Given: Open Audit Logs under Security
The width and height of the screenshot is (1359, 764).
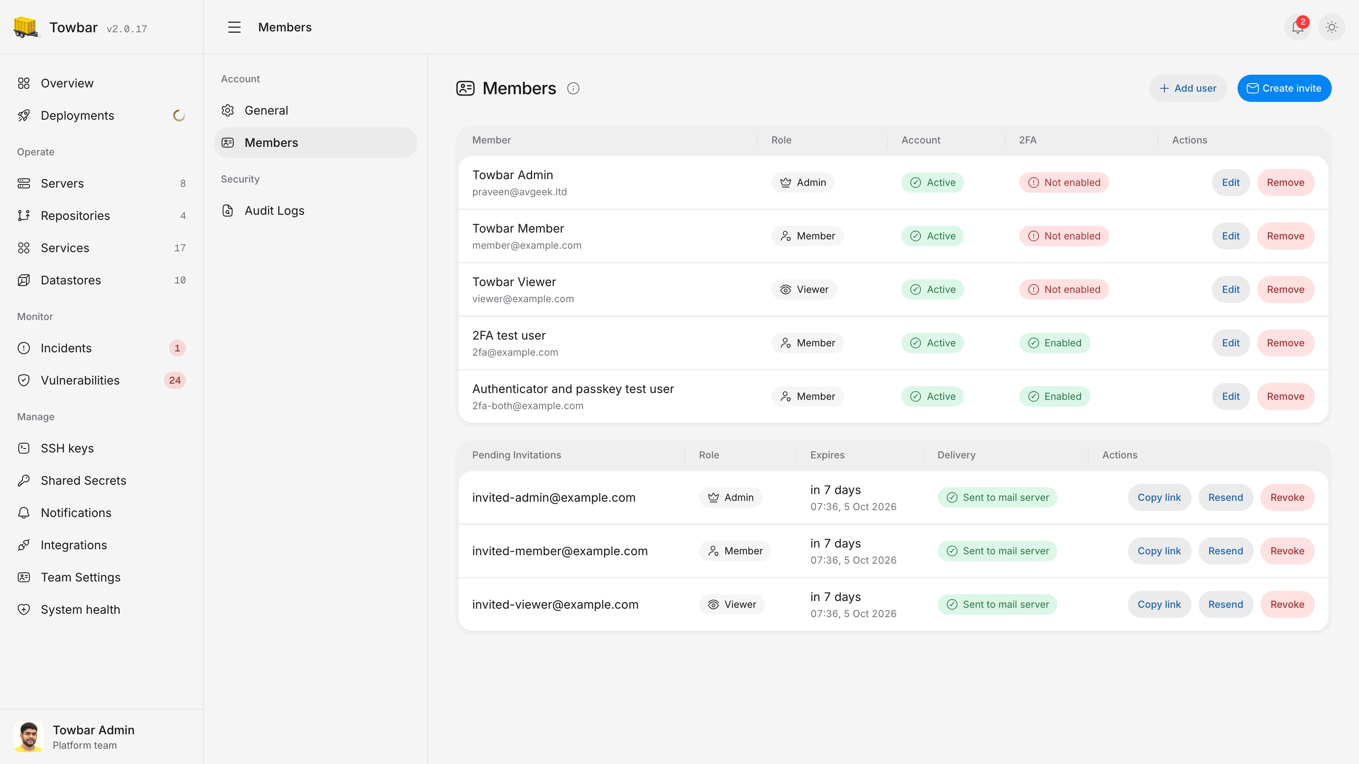Looking at the screenshot, I should click(x=316, y=211).
